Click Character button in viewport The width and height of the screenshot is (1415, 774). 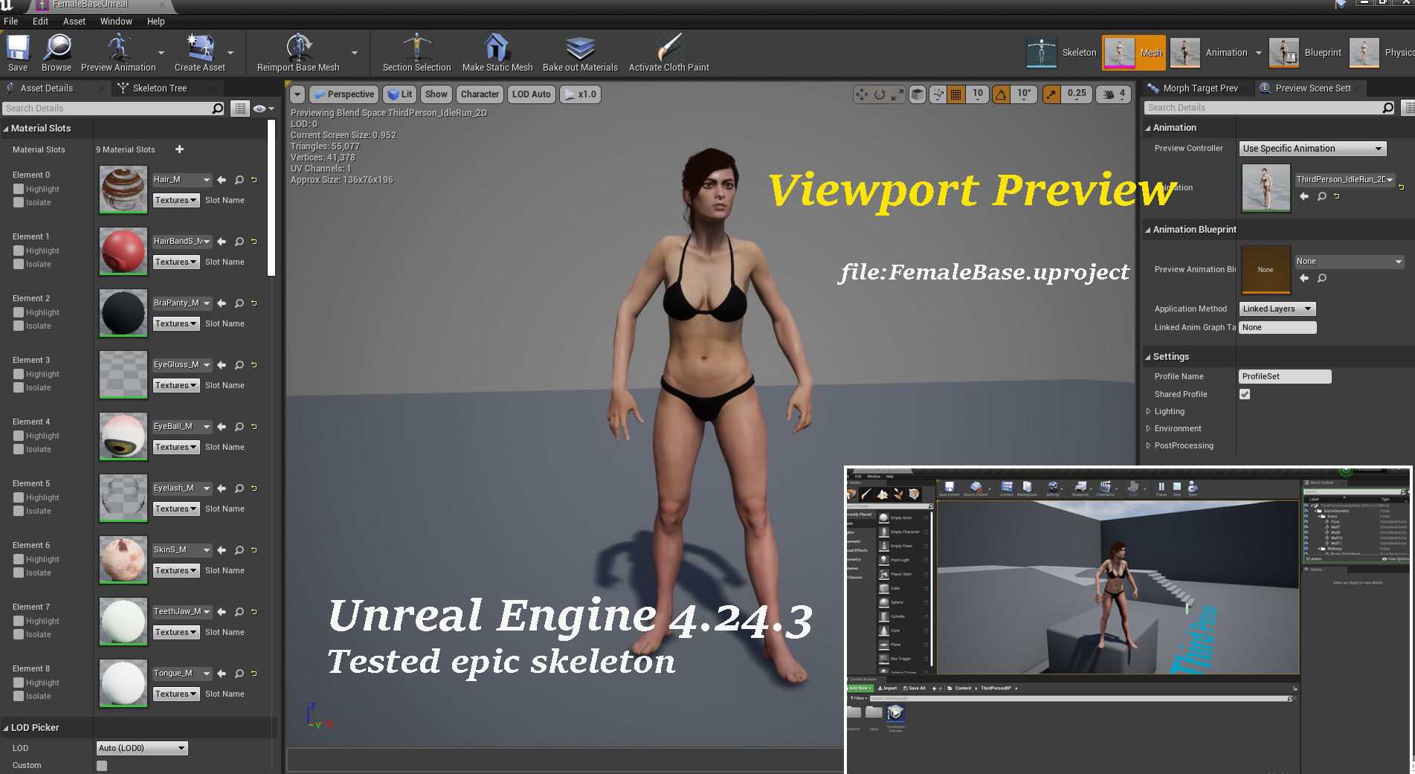480,94
